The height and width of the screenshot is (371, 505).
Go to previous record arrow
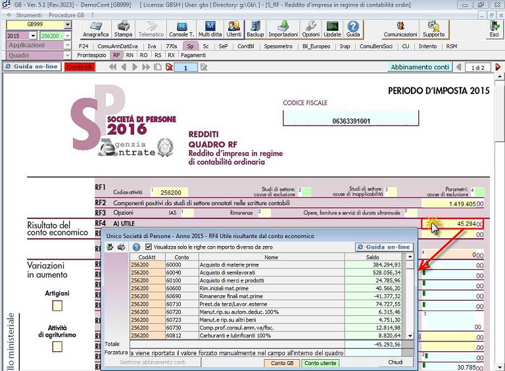coord(124,67)
